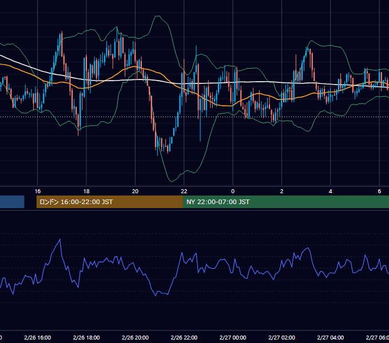The height and width of the screenshot is (343, 389).
Task: Click the 2/26 18:00 date label
Action: pos(86,337)
